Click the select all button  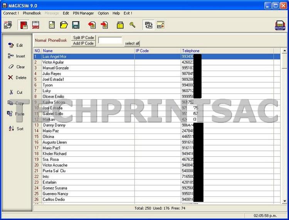[132, 43]
